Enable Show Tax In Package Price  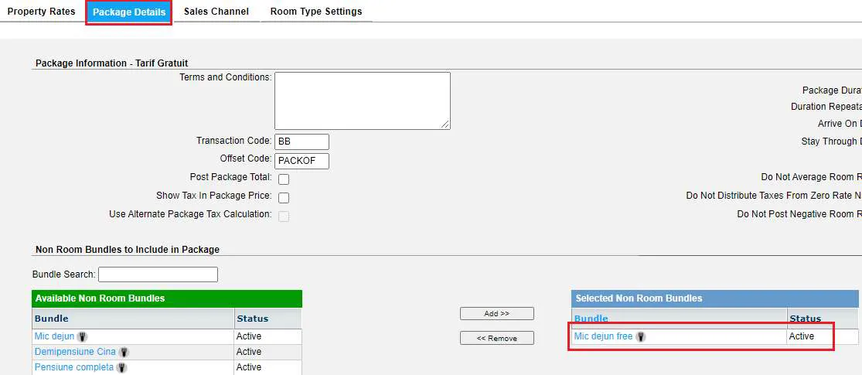click(284, 198)
